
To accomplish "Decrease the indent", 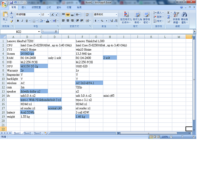I will [x=77, y=21].
